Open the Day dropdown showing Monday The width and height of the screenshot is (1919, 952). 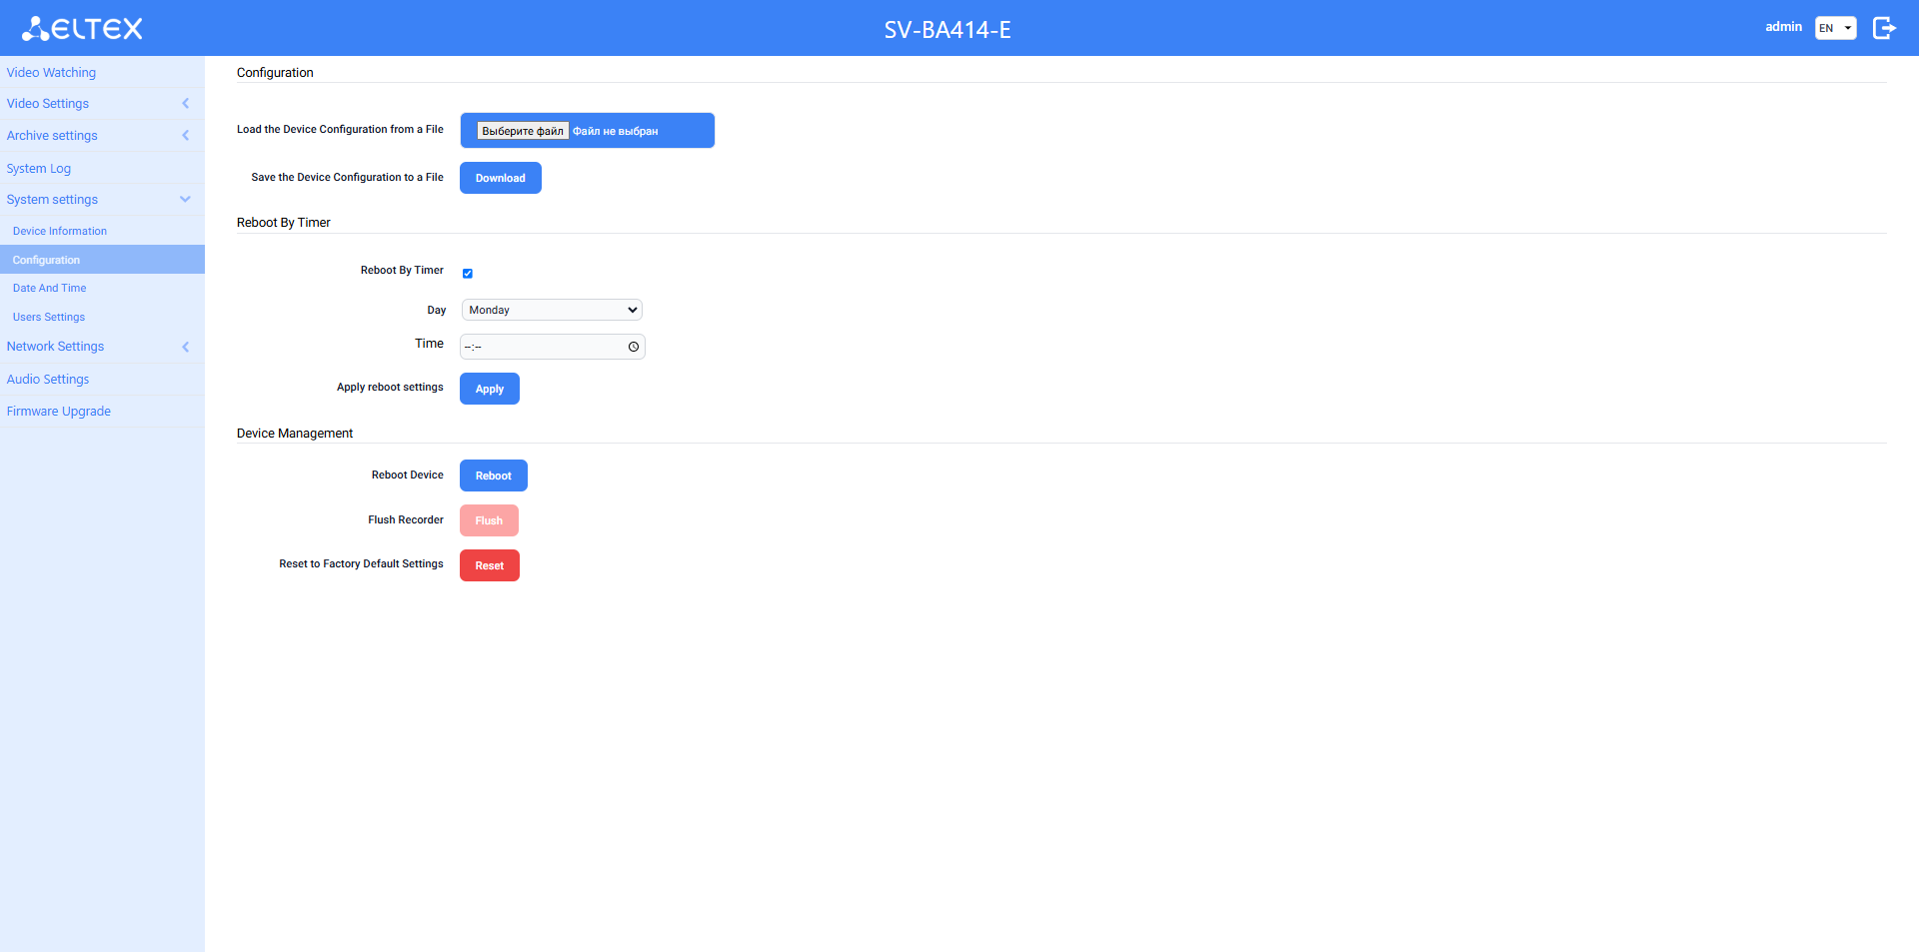point(552,310)
